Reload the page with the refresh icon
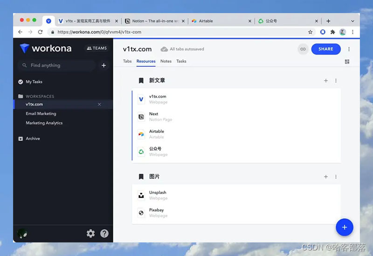 [40, 32]
